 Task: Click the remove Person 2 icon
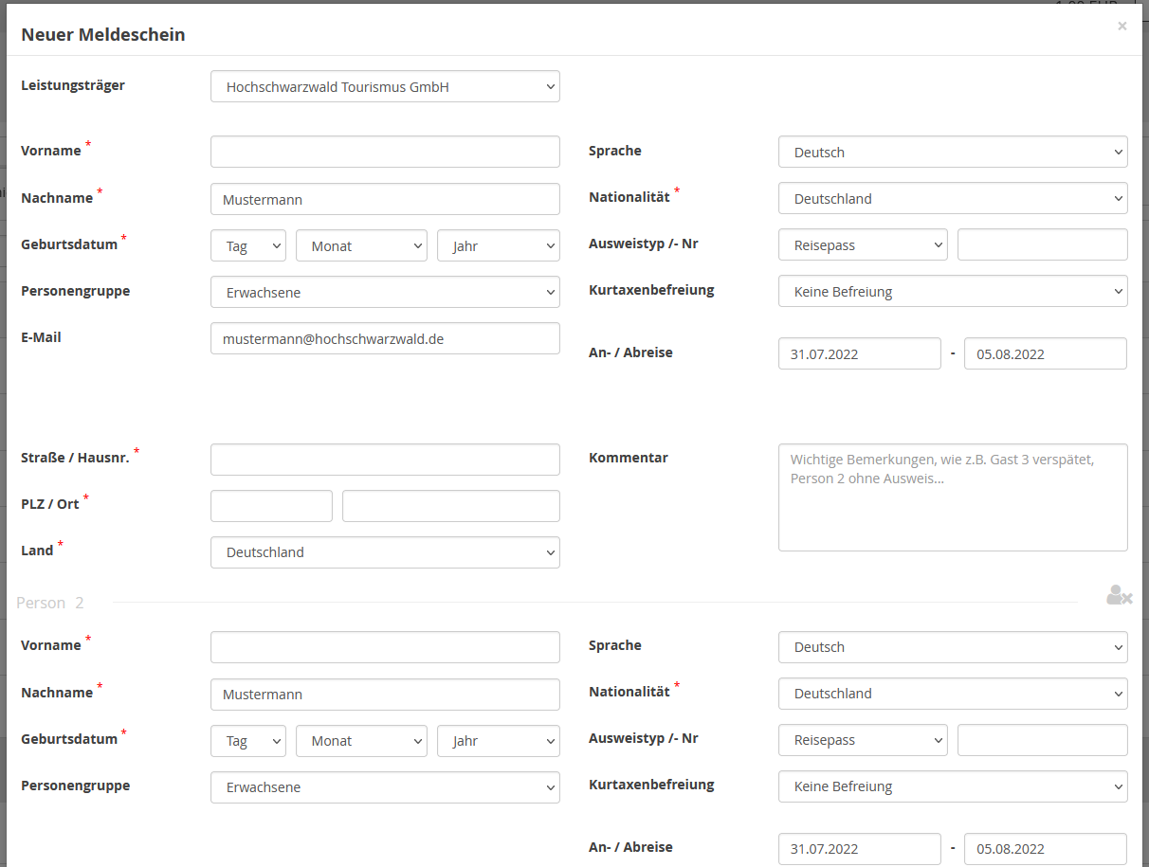[x=1119, y=595]
